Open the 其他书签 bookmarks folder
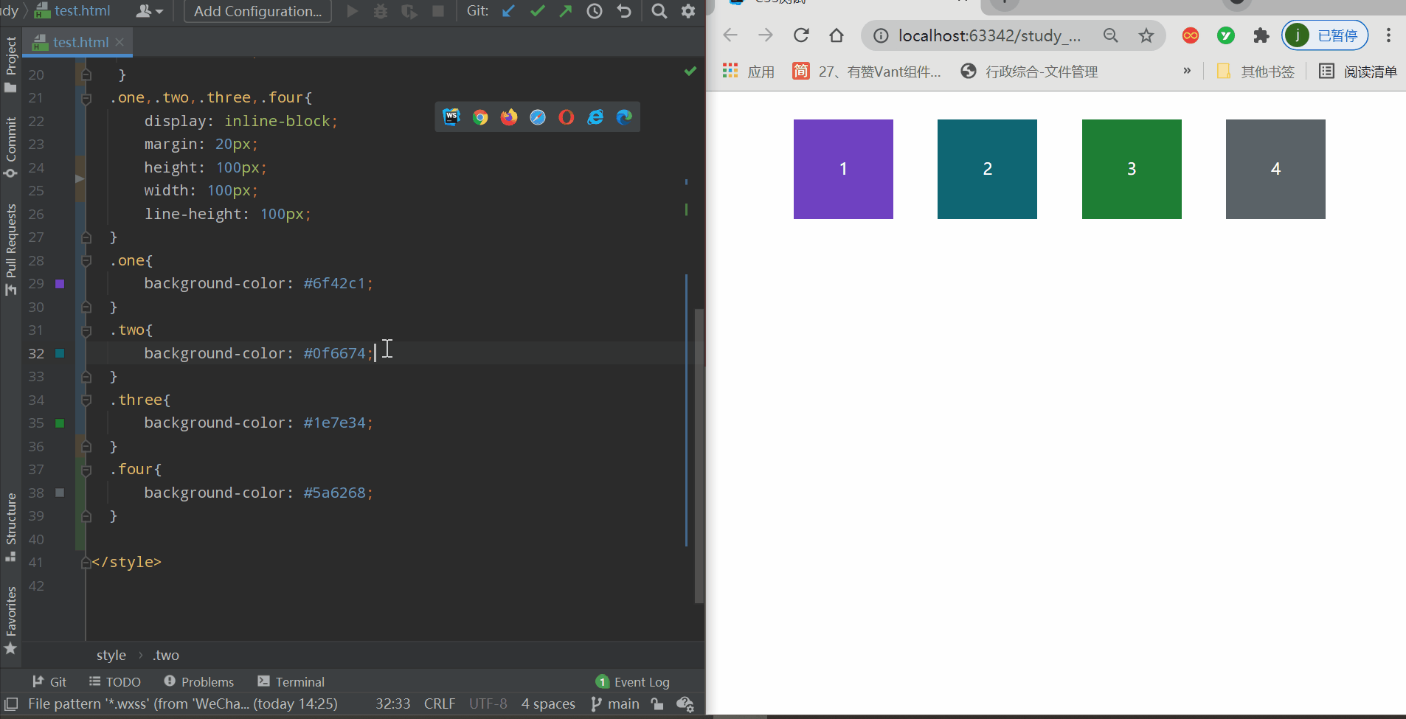Viewport: 1406px width, 719px height. click(1255, 71)
